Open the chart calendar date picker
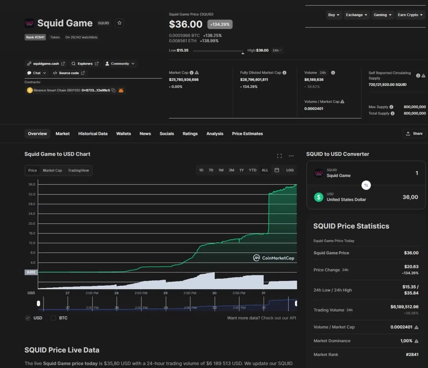Image resolution: width=428 pixels, height=368 pixels. pos(277,170)
